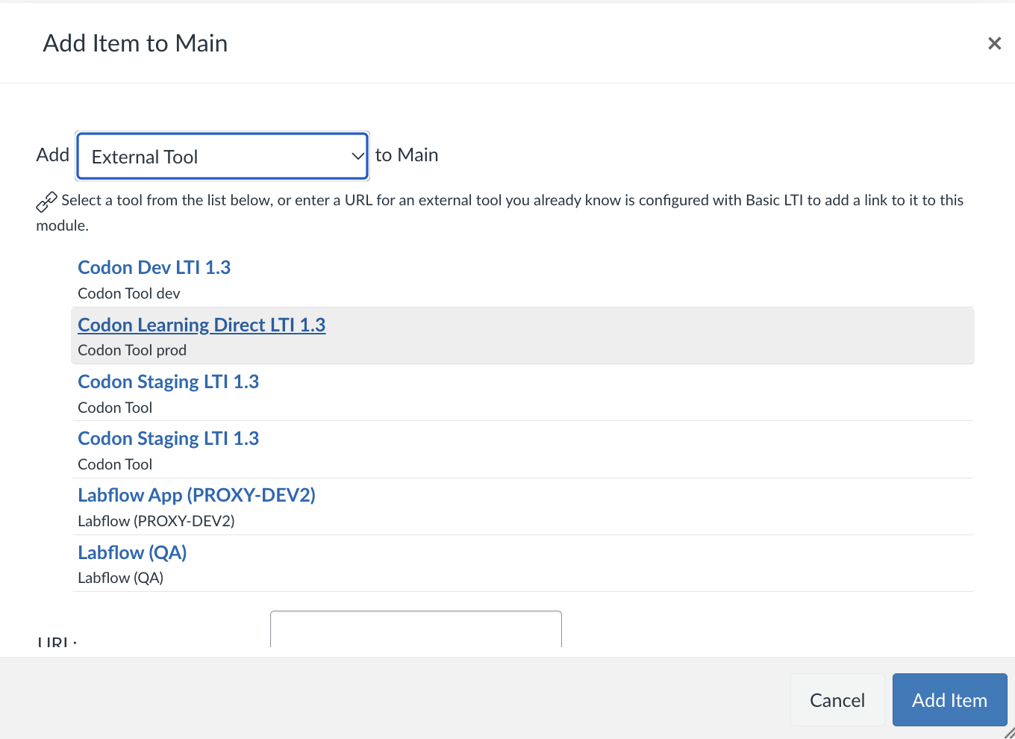The width and height of the screenshot is (1015, 739).
Task: Open the External Tool item type dropdown
Action: coord(222,156)
